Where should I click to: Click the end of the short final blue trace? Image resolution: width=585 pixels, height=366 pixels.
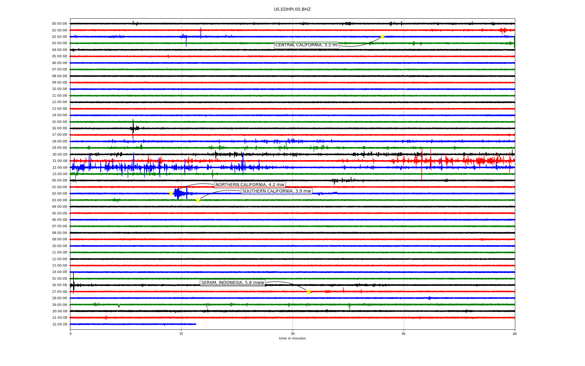(x=196, y=324)
